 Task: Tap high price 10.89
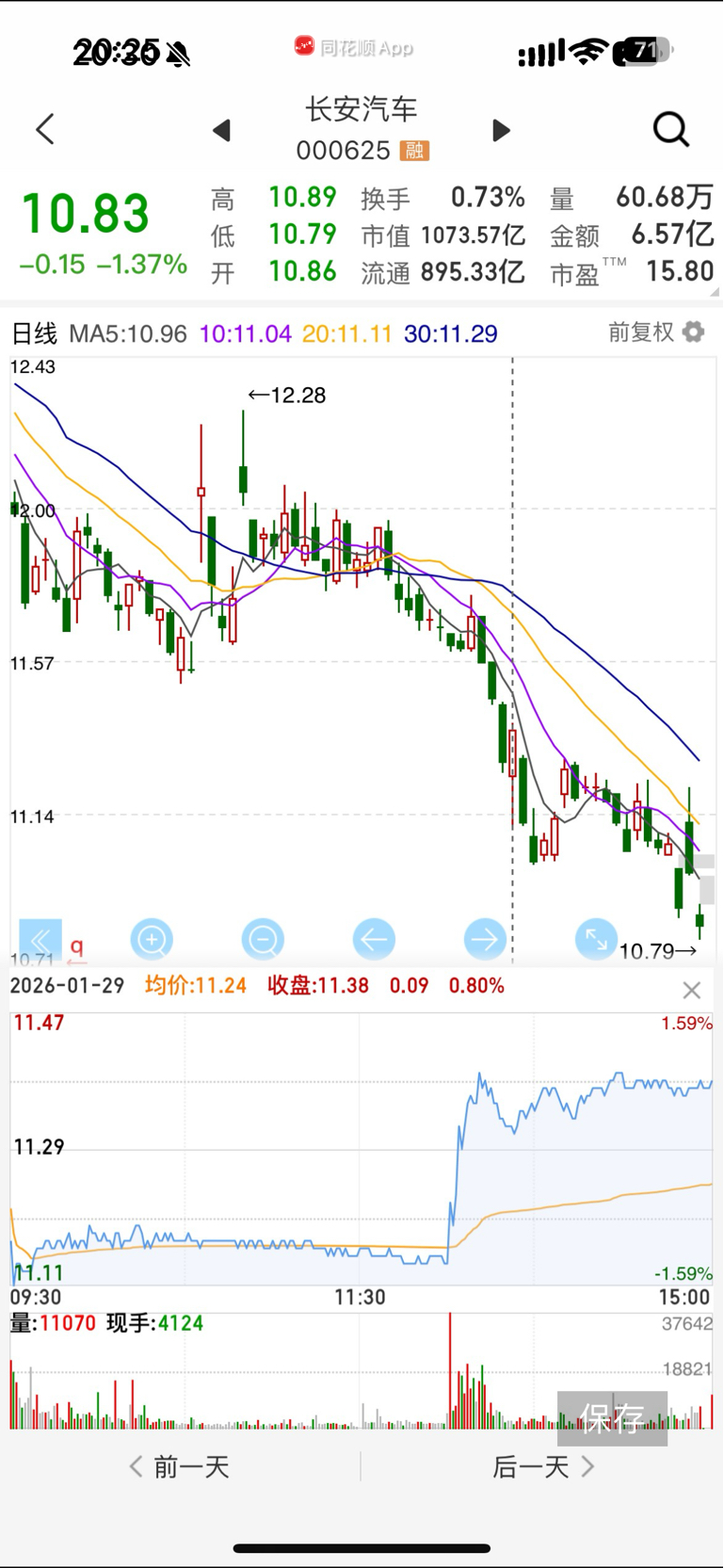[302, 197]
